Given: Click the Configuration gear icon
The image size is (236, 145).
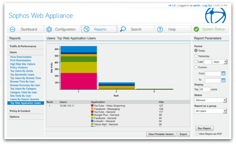Looking at the screenshot, I should point(49,29).
